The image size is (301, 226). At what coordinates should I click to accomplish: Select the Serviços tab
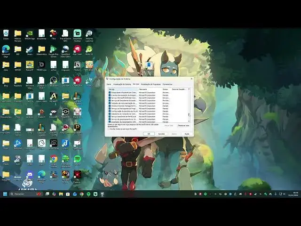(136, 84)
